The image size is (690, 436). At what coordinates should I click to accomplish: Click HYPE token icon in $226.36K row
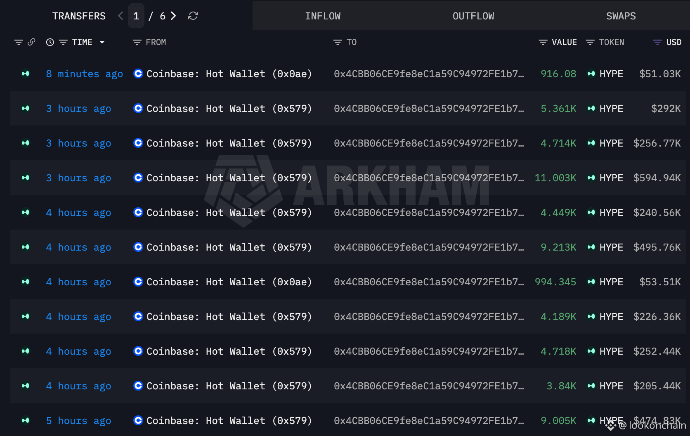[x=591, y=317]
